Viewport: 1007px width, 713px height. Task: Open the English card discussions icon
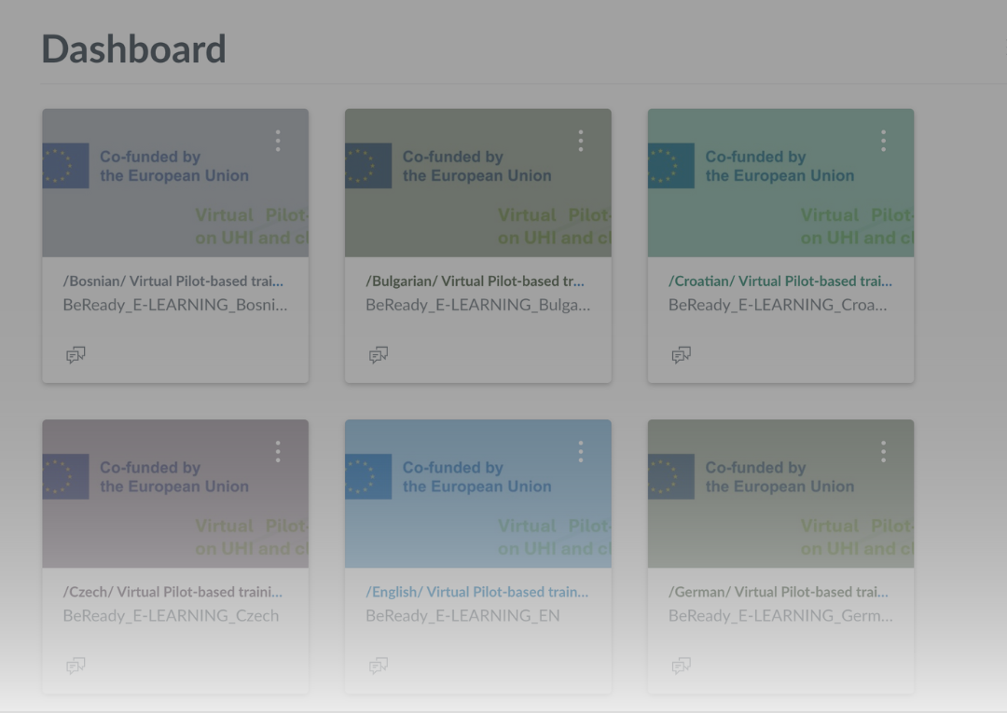[x=379, y=665]
